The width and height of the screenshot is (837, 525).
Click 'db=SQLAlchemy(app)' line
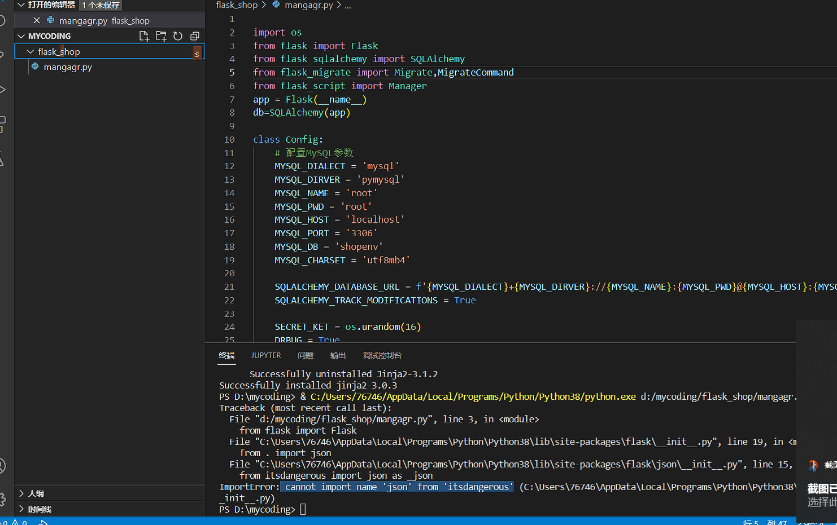(x=302, y=112)
